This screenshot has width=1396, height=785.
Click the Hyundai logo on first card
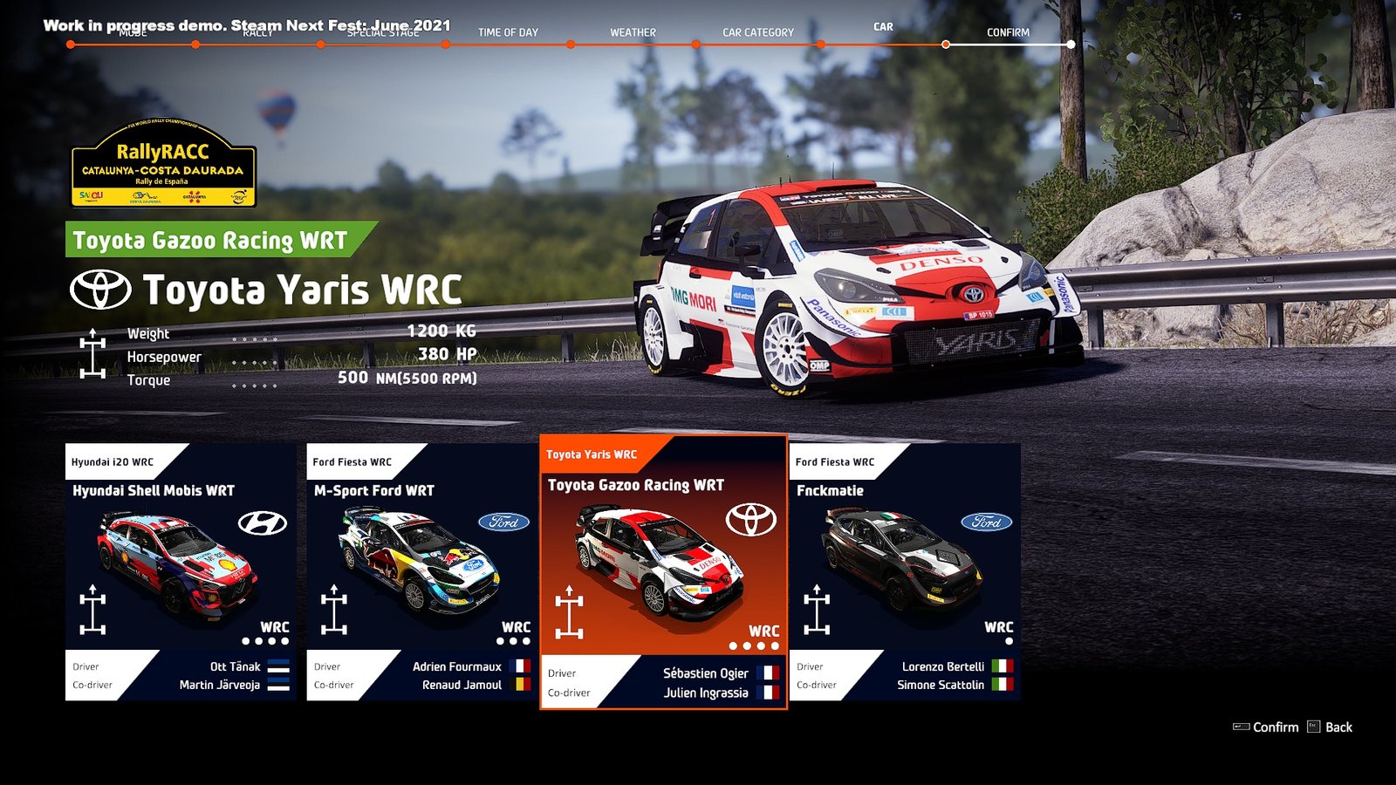pyautogui.click(x=263, y=522)
